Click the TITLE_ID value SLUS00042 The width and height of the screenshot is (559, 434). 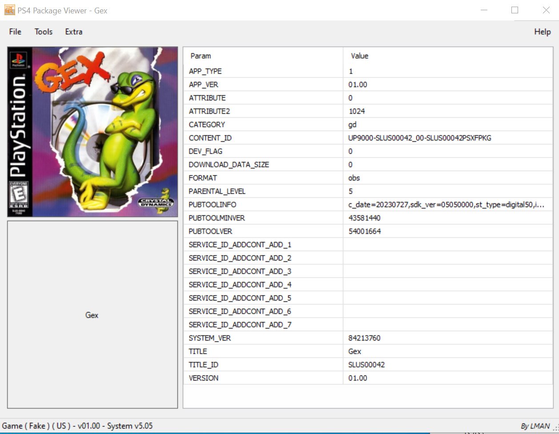click(x=366, y=365)
